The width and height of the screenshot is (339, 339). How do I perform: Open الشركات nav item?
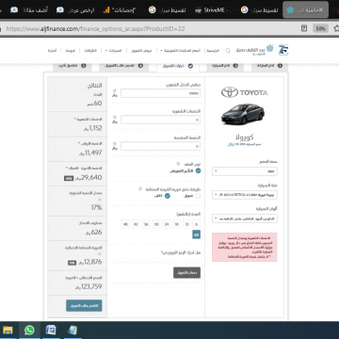point(90,51)
